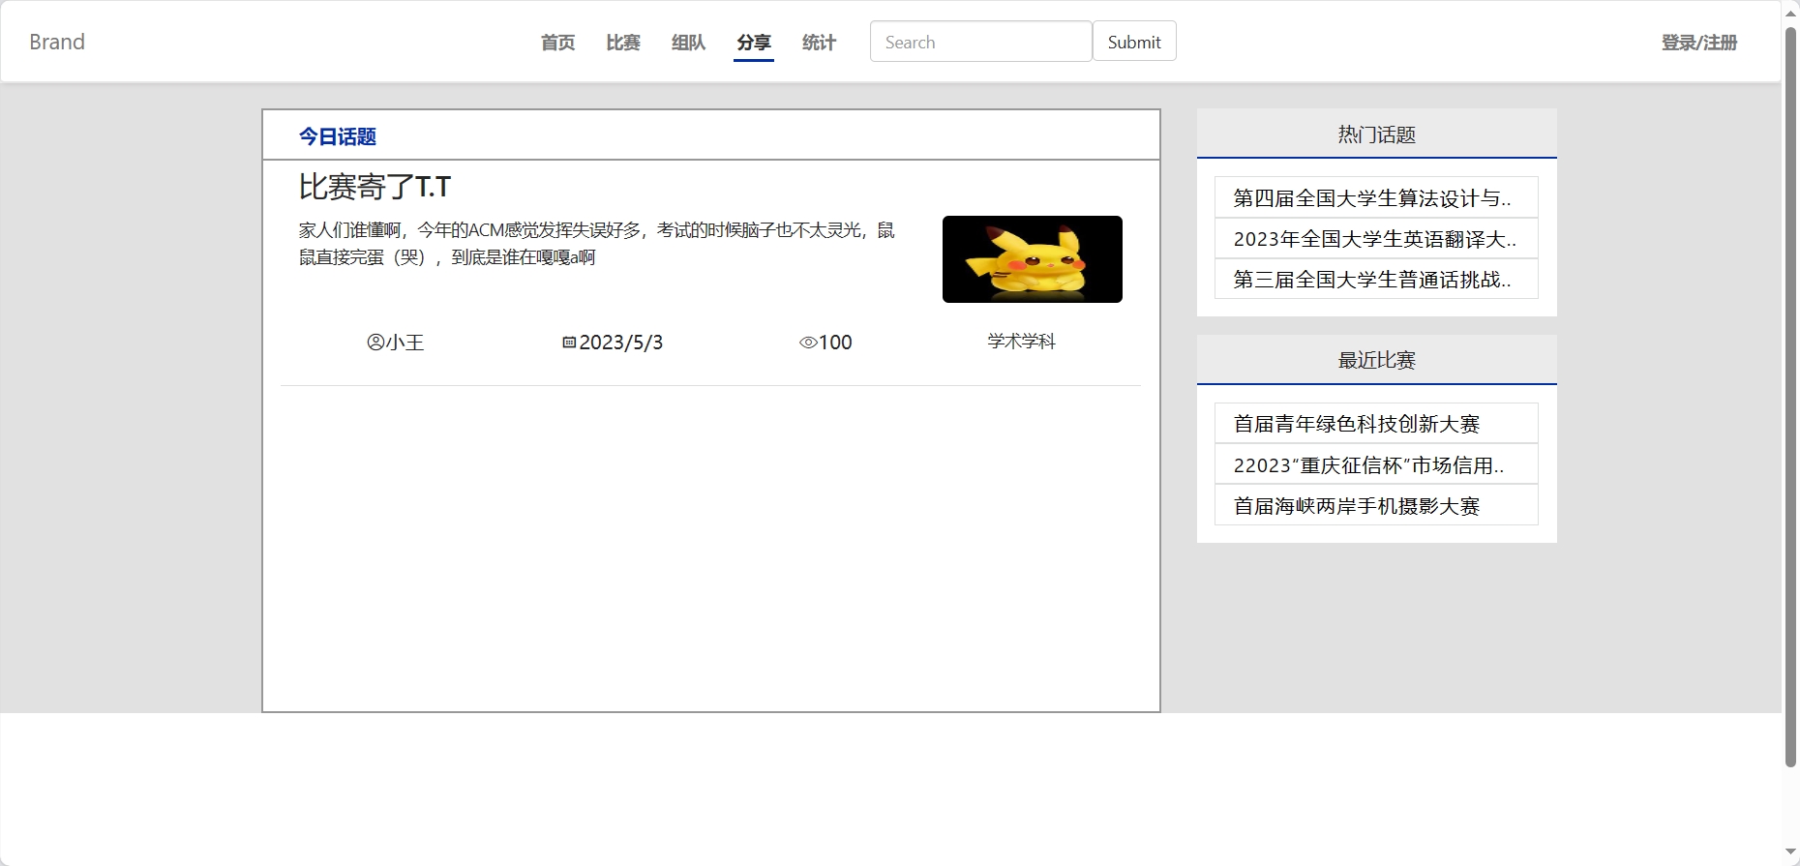Click the 最近比赛 panel header

1377,360
